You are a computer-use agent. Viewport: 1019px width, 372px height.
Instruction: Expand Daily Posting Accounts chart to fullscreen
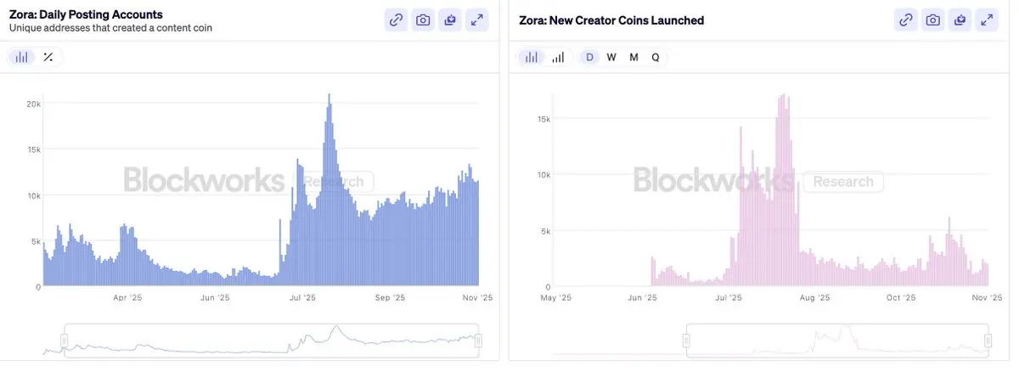point(477,20)
